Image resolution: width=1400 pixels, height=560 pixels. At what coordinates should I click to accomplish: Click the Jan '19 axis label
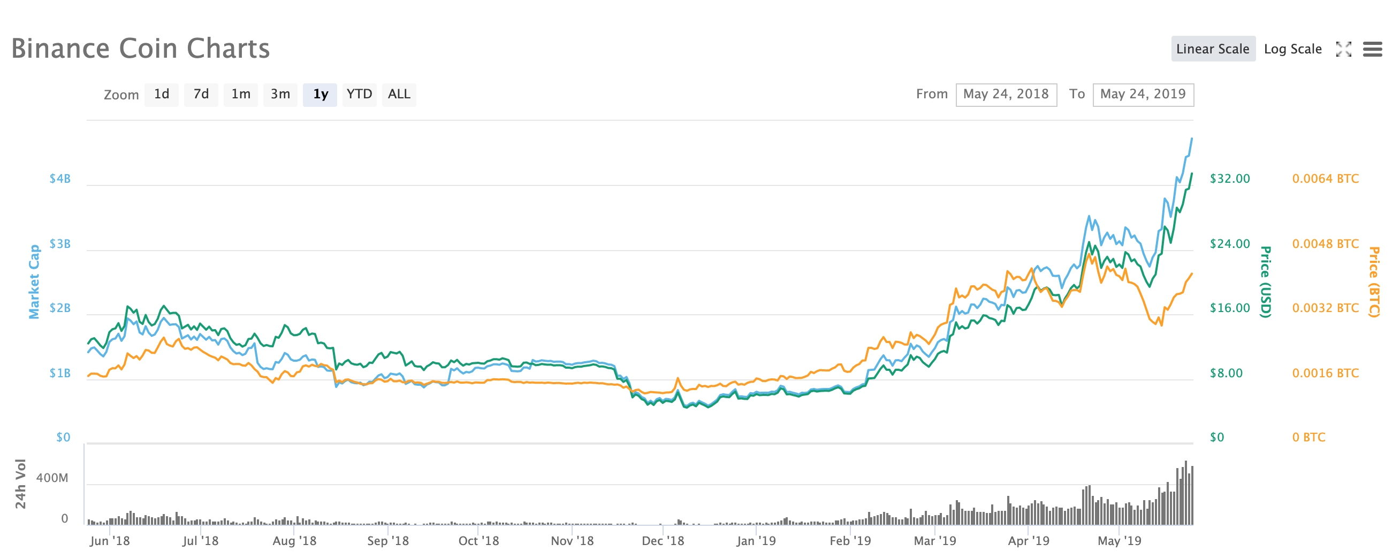[756, 541]
